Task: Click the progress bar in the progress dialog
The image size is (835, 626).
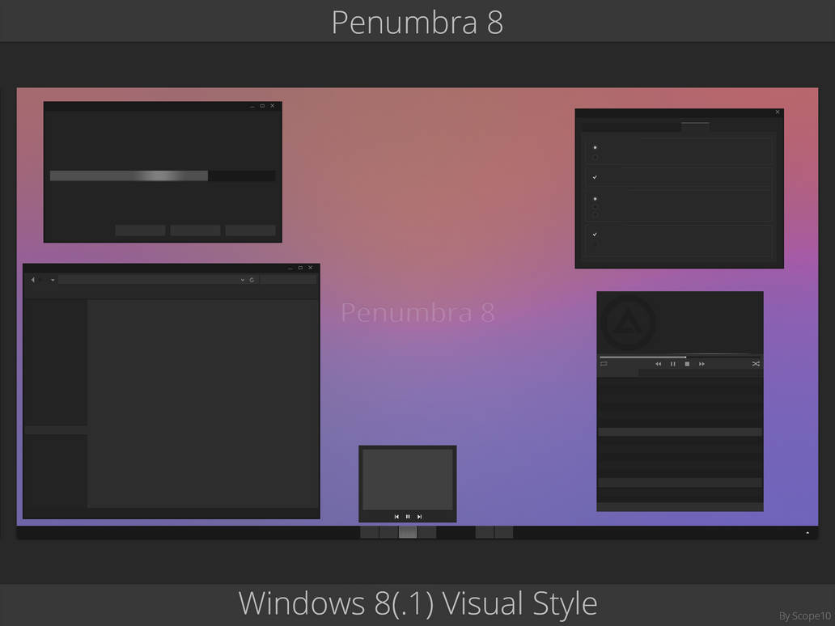Action: click(163, 176)
